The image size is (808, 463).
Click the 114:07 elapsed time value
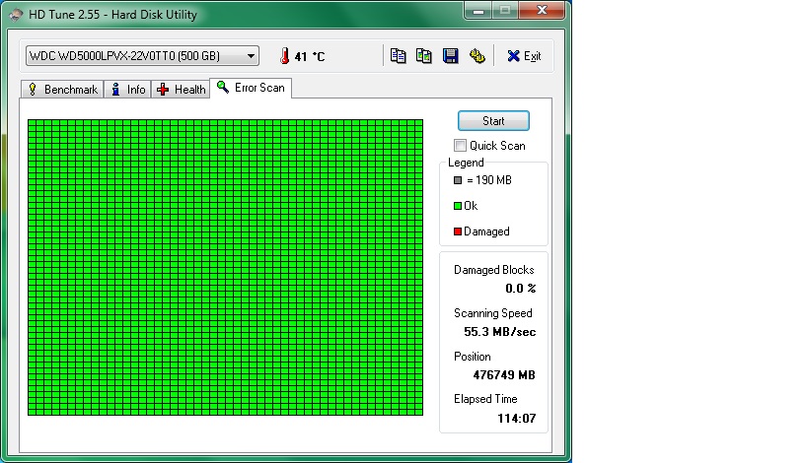coord(516,419)
